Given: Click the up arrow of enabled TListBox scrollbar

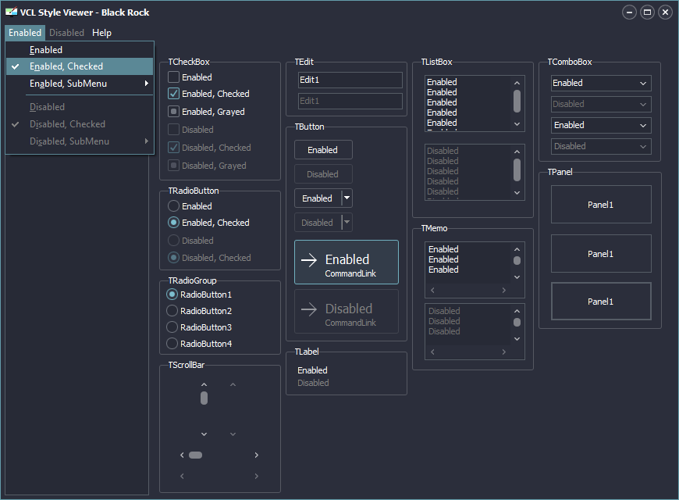Looking at the screenshot, I should point(517,83).
